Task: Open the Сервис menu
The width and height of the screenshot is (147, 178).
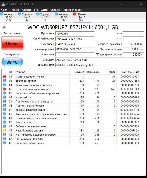Action: click(x=26, y=10)
